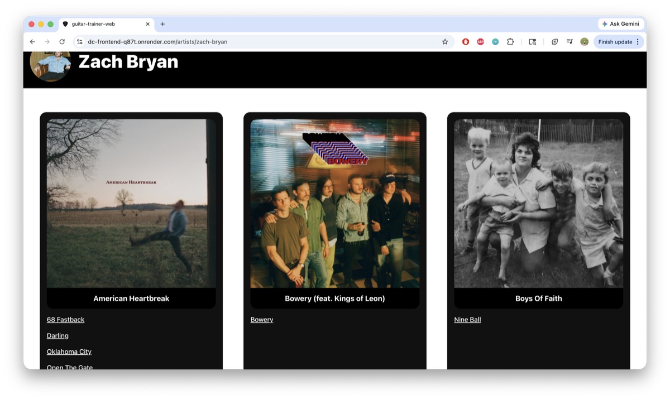Click the leaf performance icon
The width and height of the screenshot is (670, 400).
554,42
